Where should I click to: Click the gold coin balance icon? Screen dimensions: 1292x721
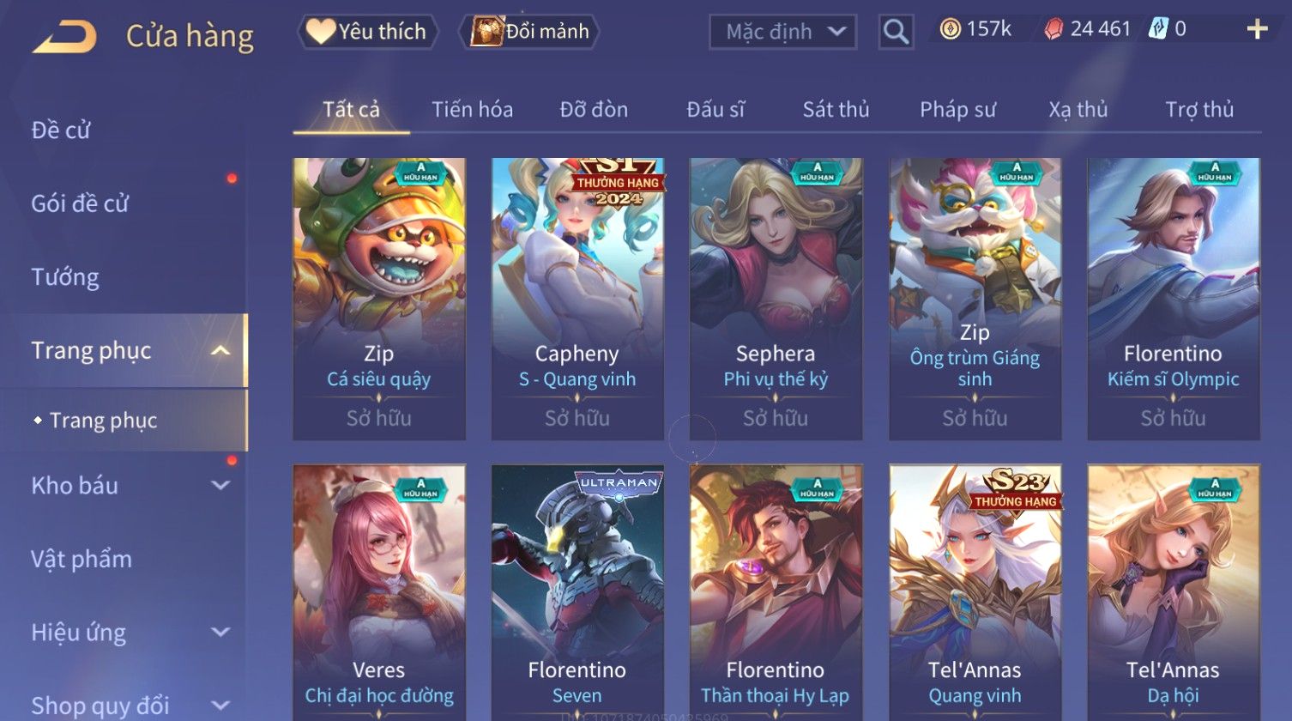(950, 30)
